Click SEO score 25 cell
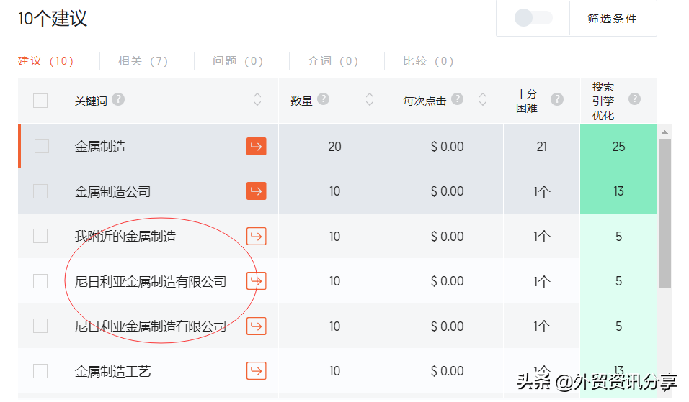 [618, 147]
